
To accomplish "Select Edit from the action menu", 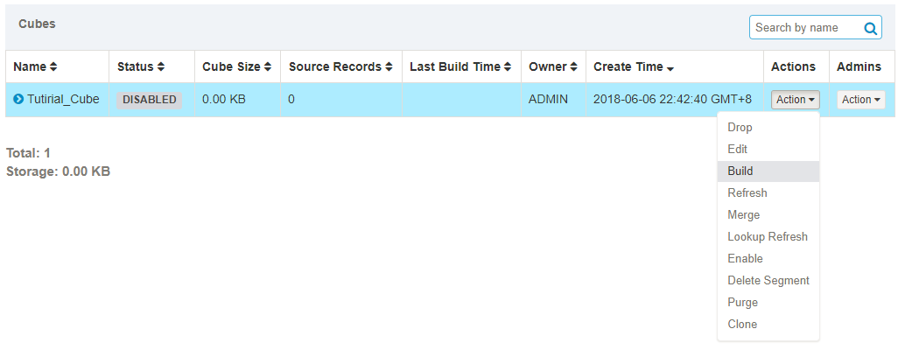I will tap(737, 150).
